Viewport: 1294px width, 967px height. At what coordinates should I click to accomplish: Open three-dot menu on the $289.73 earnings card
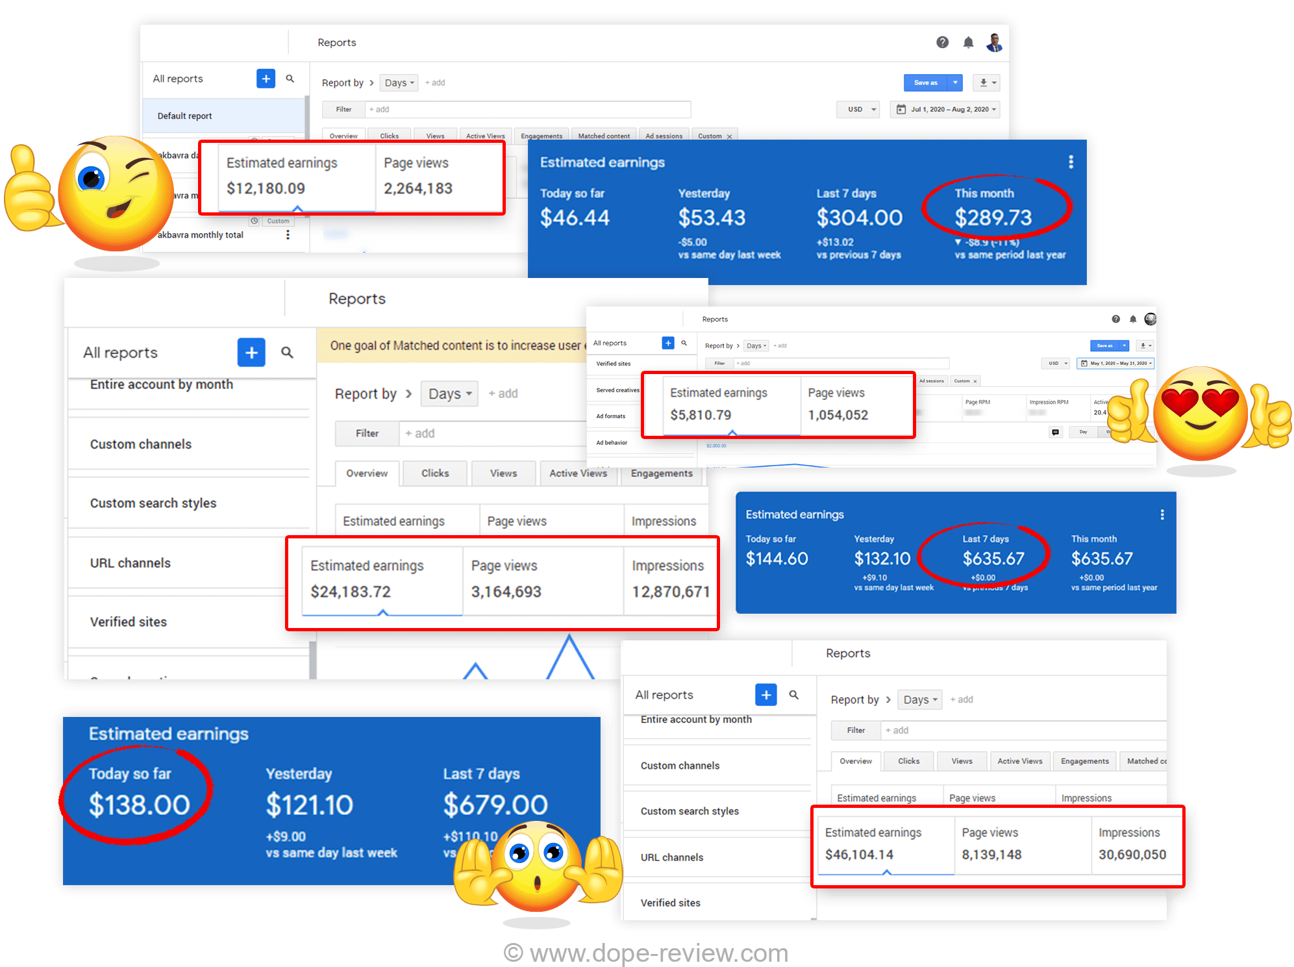[1071, 162]
